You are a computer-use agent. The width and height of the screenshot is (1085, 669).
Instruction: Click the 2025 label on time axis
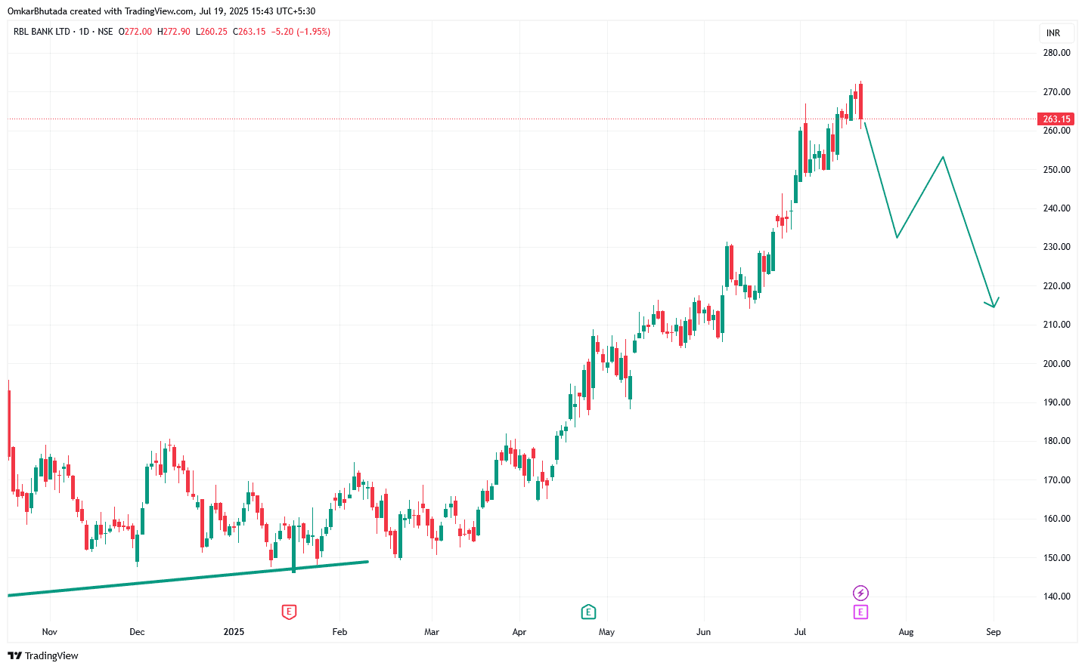[234, 632]
